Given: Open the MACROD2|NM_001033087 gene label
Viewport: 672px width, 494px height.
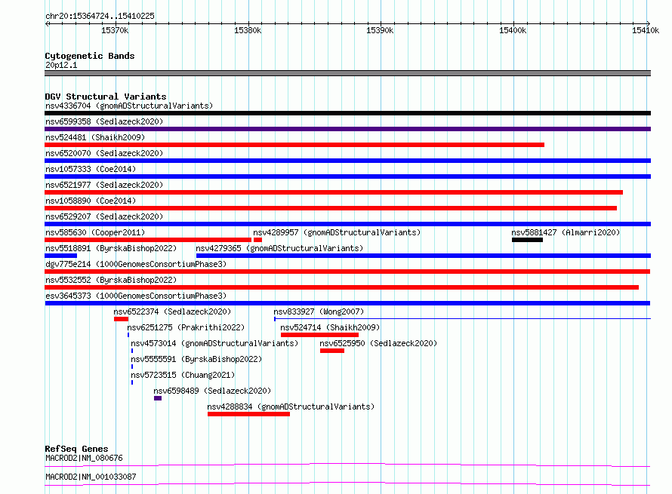Looking at the screenshot, I should (91, 477).
